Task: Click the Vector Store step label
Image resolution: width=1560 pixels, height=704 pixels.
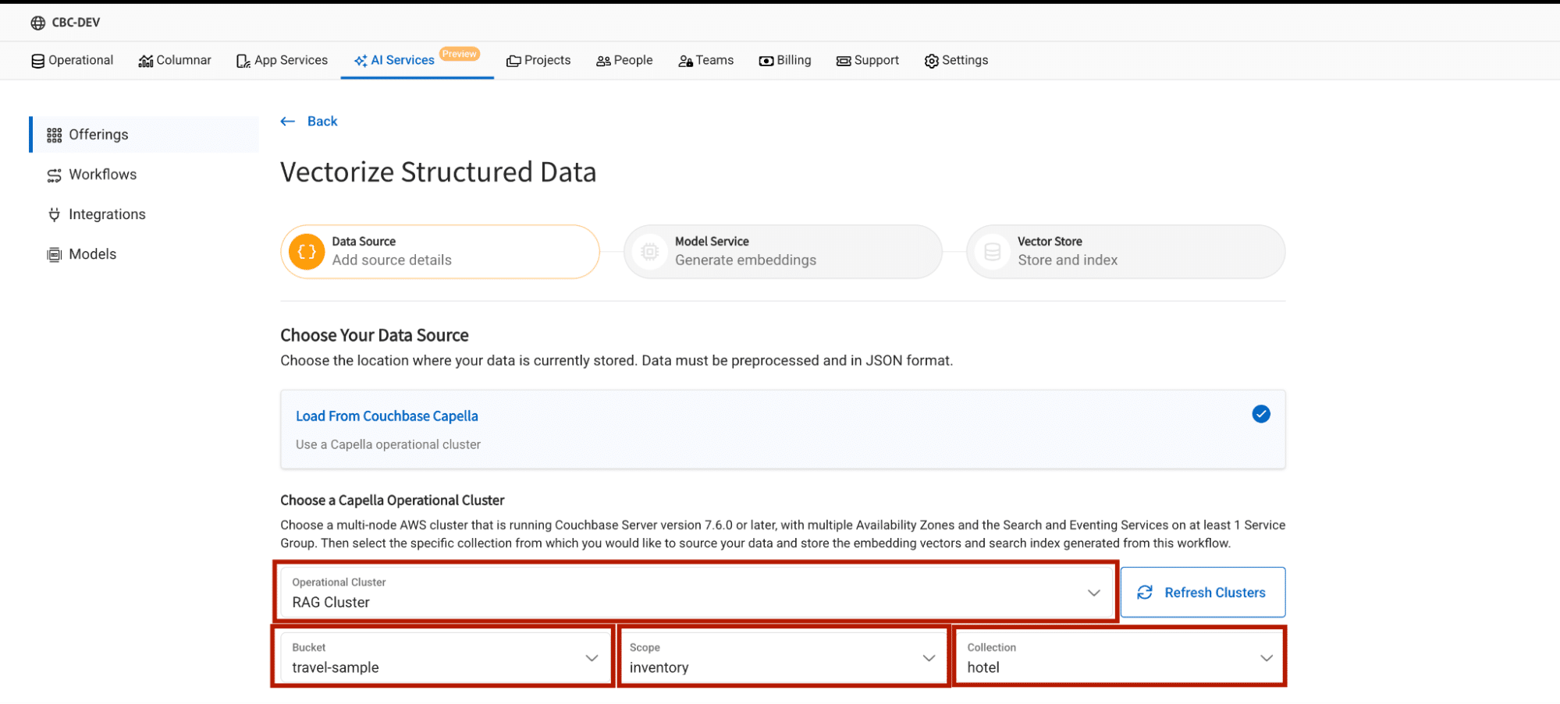Action: click(1050, 242)
